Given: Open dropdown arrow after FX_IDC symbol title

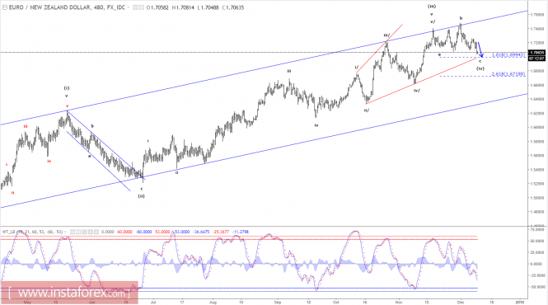Looking at the screenshot, I should tap(128, 7).
